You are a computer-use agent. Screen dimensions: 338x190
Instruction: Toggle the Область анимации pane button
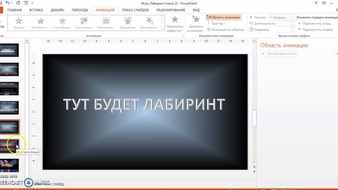point(223,17)
